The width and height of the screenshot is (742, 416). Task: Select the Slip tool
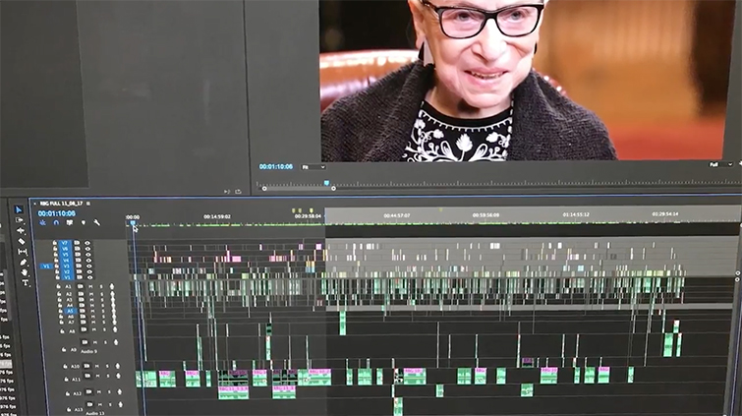pos(23,252)
